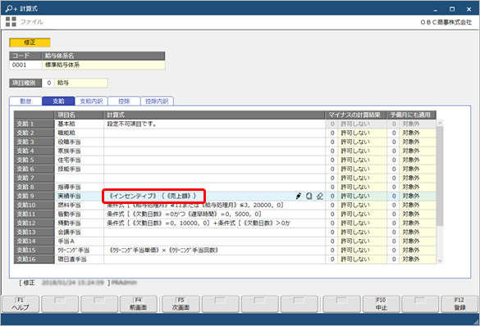The image size is (480, 326).
Task: Click the 職能給 item name cell
Action: coord(79,133)
